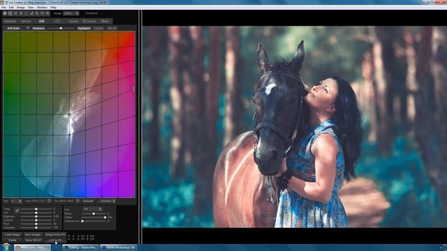The width and height of the screenshot is (447, 251).
Task: Click the Save image... button
Action: (33, 235)
